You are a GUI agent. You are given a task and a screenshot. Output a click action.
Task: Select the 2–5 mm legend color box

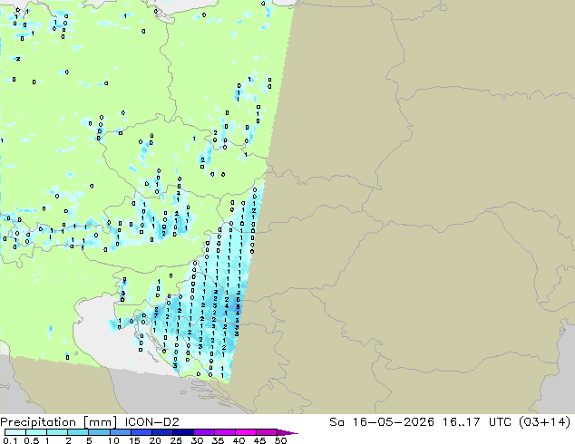click(78, 432)
